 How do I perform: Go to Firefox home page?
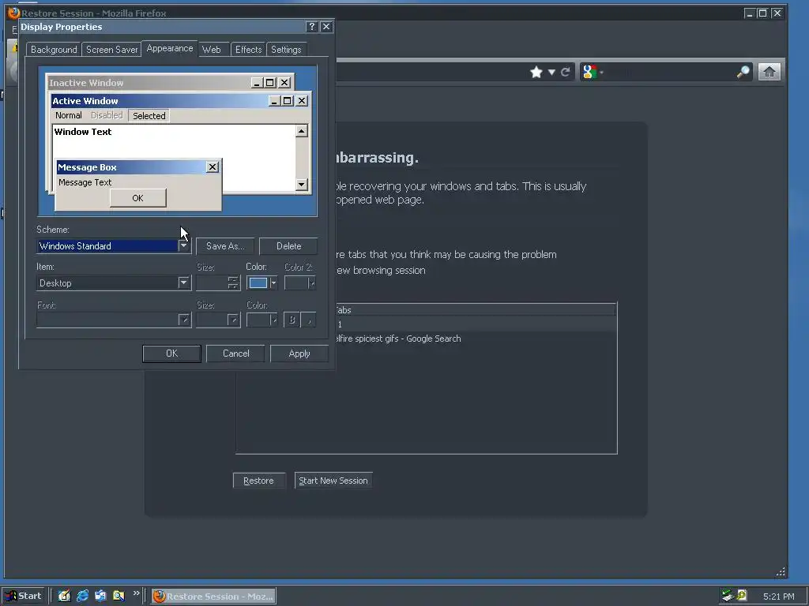click(x=769, y=72)
